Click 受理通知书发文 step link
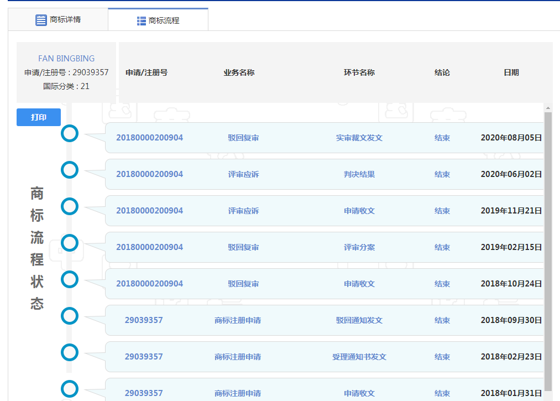Image resolution: width=560 pixels, height=401 pixels. (x=359, y=357)
